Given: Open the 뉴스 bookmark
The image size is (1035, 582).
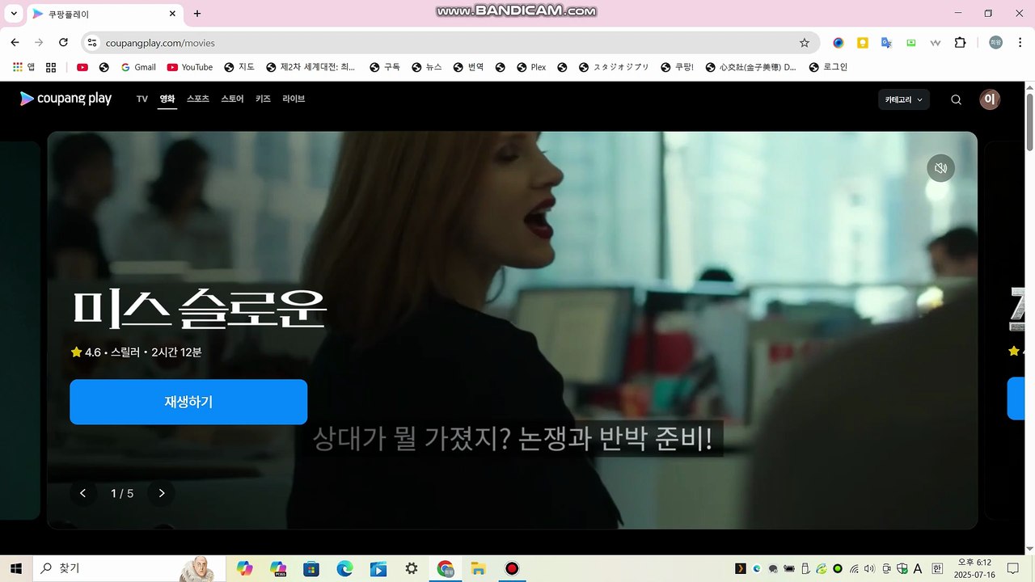Looking at the screenshot, I should [x=427, y=67].
